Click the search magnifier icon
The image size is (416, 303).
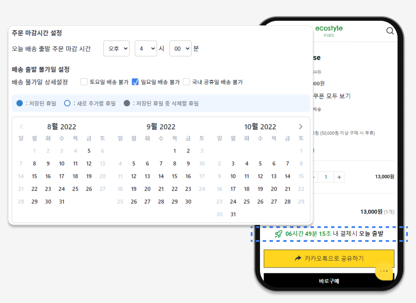click(x=390, y=31)
